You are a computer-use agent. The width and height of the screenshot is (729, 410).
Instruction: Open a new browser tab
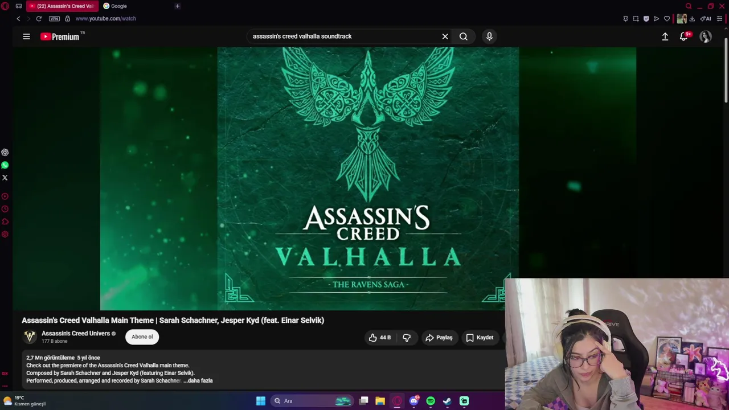click(x=177, y=6)
